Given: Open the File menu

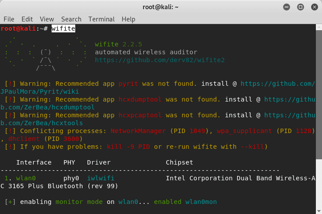Looking at the screenshot, I should (x=9, y=19).
